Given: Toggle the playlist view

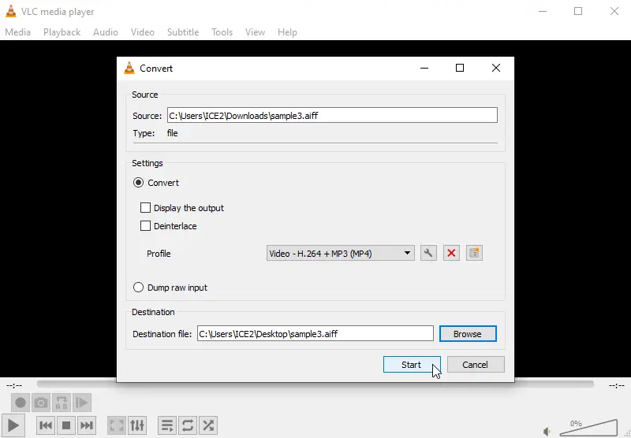Looking at the screenshot, I should [x=167, y=425].
